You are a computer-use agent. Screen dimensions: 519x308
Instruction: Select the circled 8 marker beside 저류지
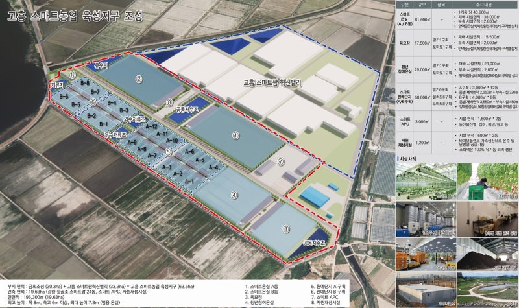pos(73,75)
